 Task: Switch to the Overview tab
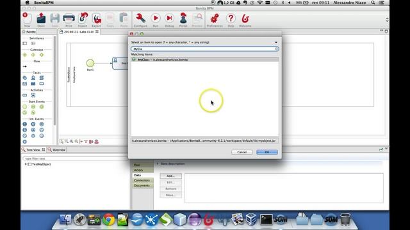[57, 150]
